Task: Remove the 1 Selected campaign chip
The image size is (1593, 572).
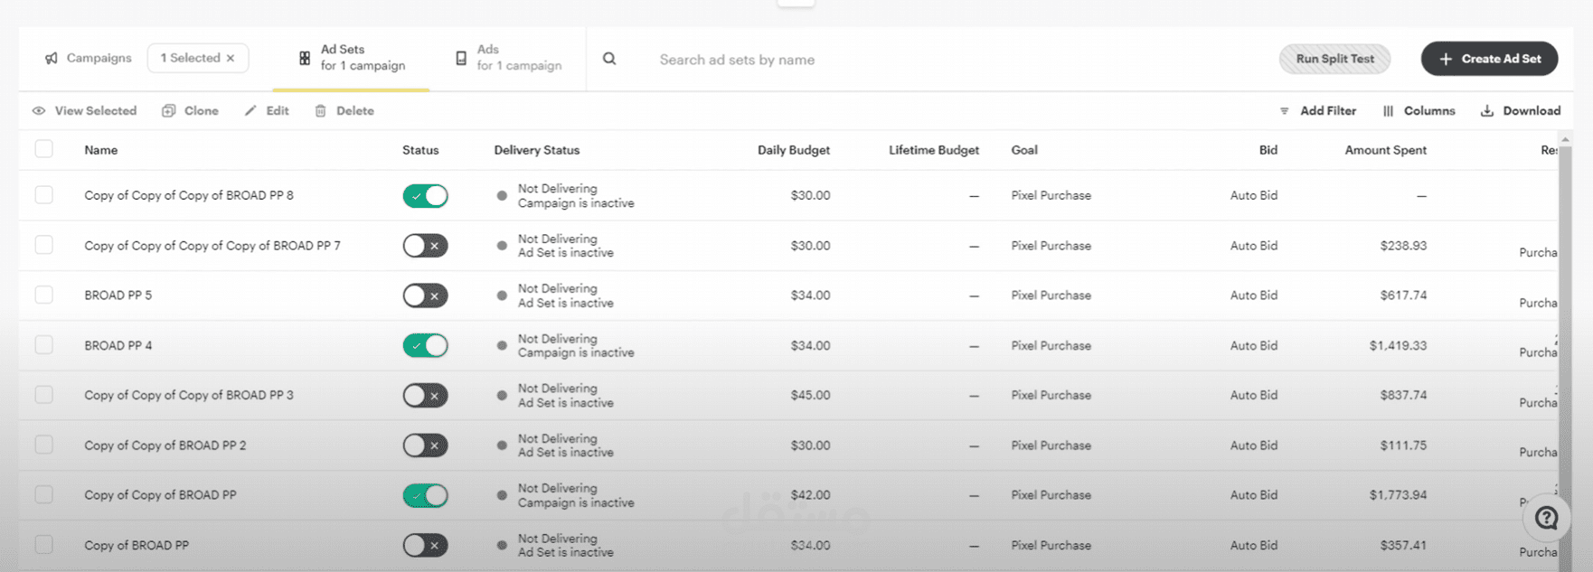Action: click(231, 58)
